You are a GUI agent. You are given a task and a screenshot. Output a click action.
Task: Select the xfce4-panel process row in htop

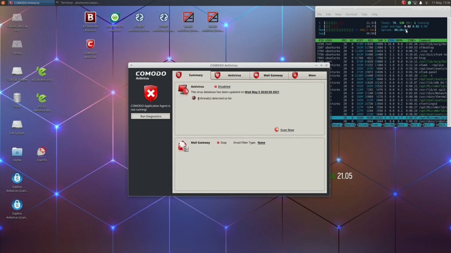tap(388, 72)
